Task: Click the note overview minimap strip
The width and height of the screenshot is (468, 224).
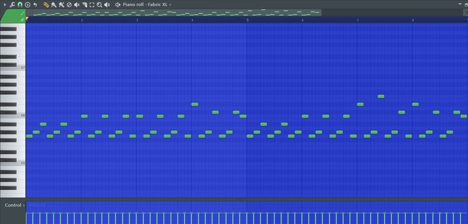Action: (177, 13)
